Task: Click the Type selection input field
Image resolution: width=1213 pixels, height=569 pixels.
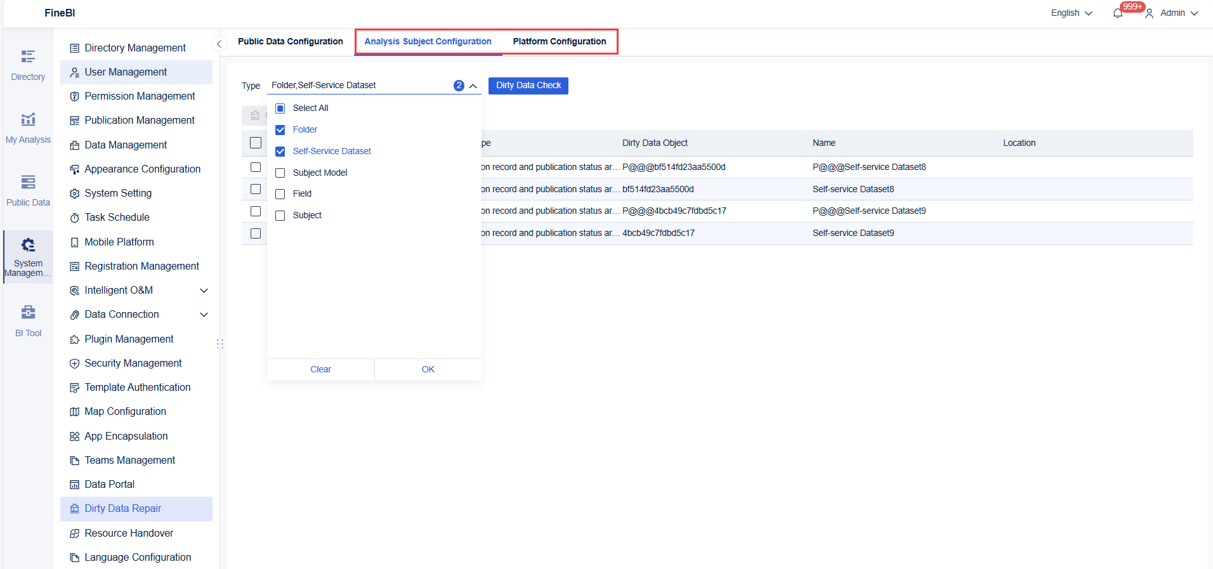Action: (x=374, y=86)
